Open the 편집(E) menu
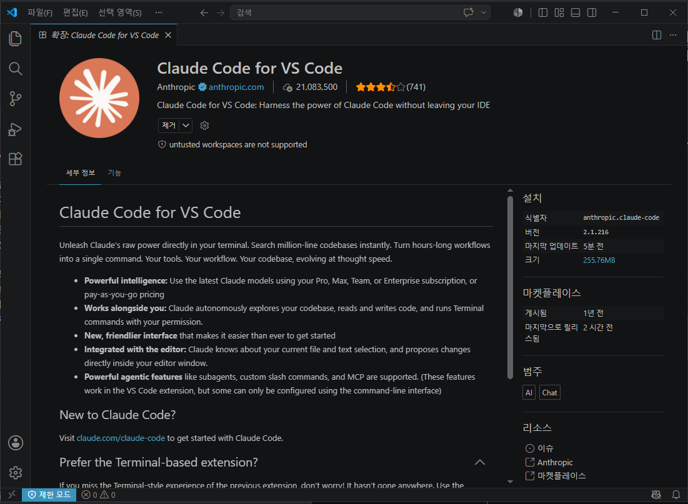The image size is (688, 504). [x=75, y=12]
